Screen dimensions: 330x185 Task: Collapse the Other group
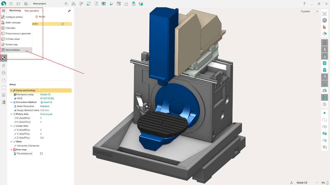(11, 142)
